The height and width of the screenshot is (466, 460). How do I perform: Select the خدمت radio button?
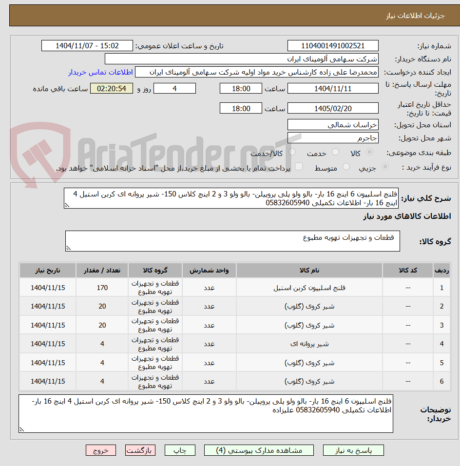[x=335, y=152]
